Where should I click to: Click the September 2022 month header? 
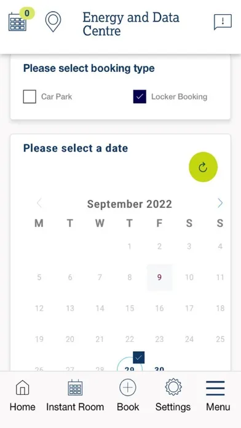tap(129, 204)
